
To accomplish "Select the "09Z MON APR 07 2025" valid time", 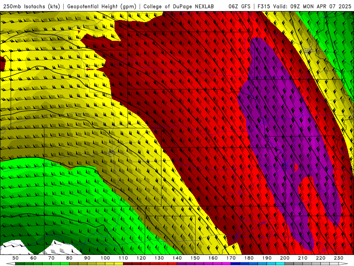I will click(321, 6).
